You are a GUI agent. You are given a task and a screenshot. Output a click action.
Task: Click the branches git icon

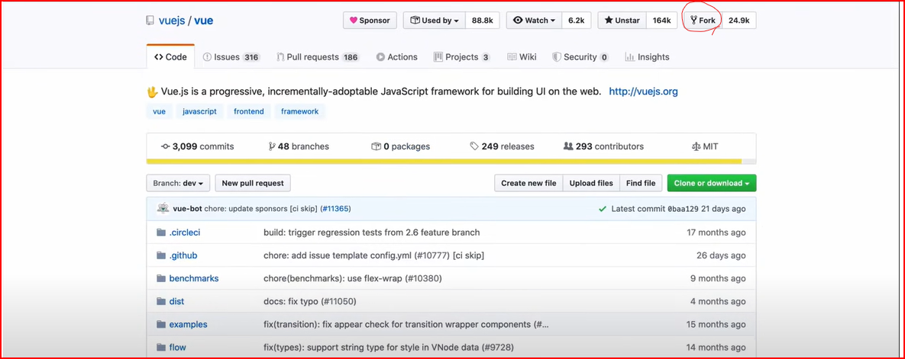(x=272, y=146)
